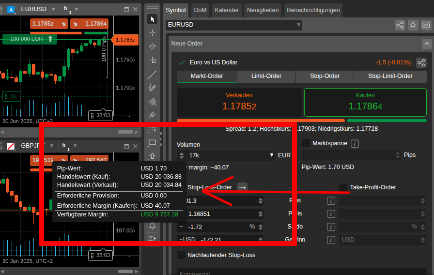This screenshot has height=275, width=434.
Task: Open the price alert bell tool
Action: [x=152, y=226]
